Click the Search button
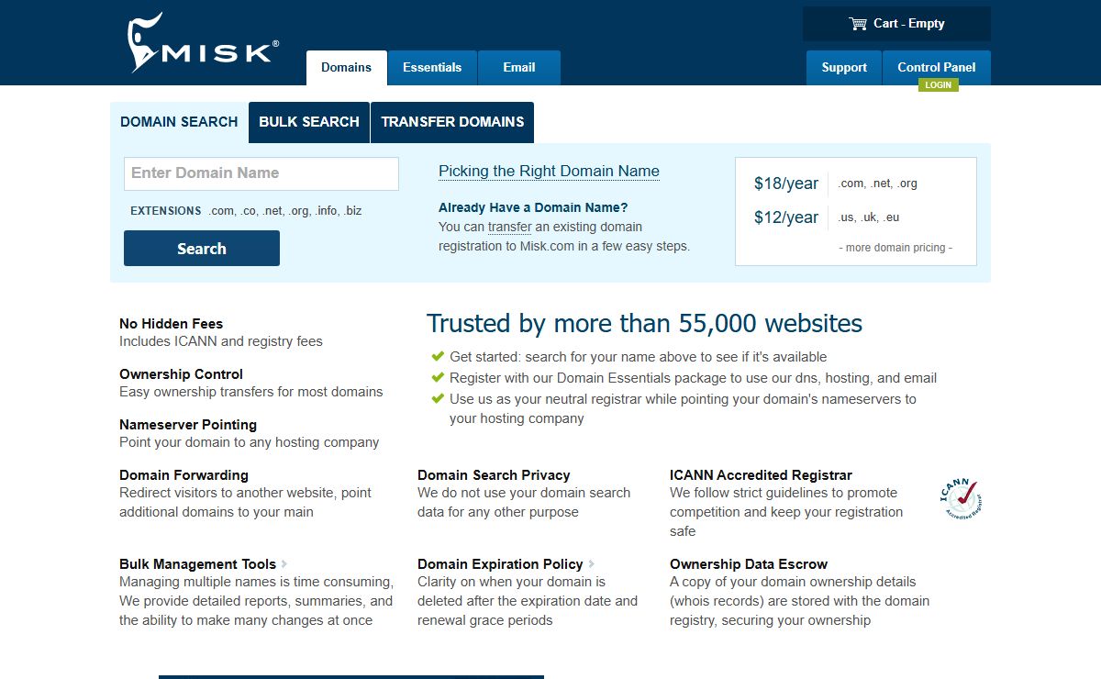This screenshot has width=1101, height=679. [202, 249]
